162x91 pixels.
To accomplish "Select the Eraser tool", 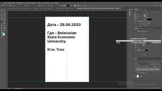I will (x=2, y=19).
